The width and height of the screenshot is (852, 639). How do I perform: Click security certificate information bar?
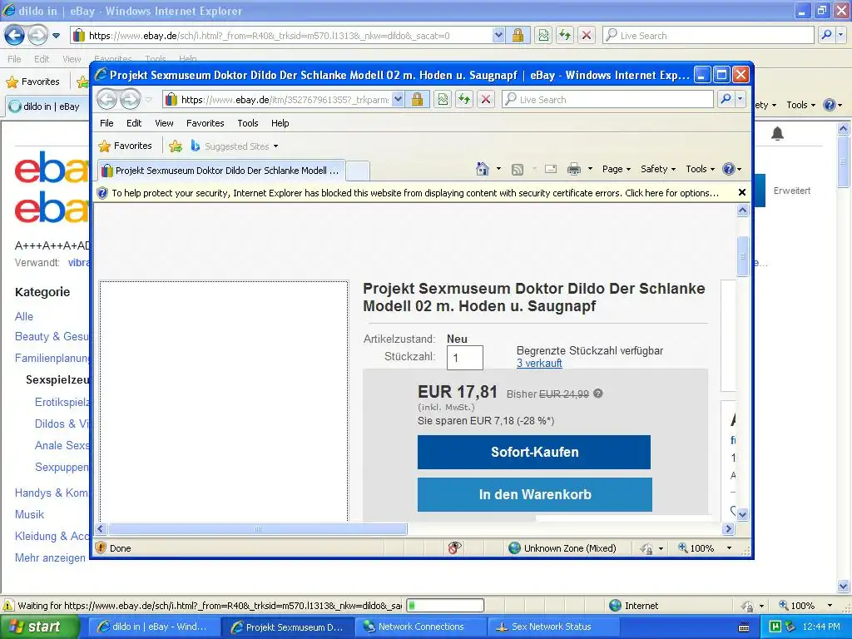415,193
